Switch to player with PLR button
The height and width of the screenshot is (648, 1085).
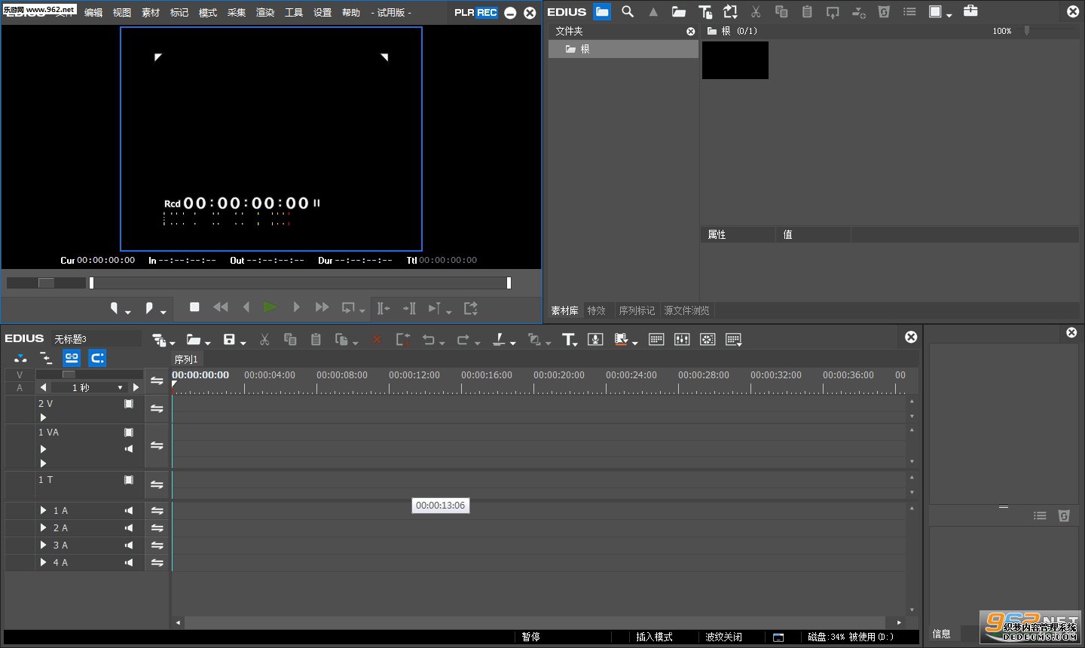(464, 12)
